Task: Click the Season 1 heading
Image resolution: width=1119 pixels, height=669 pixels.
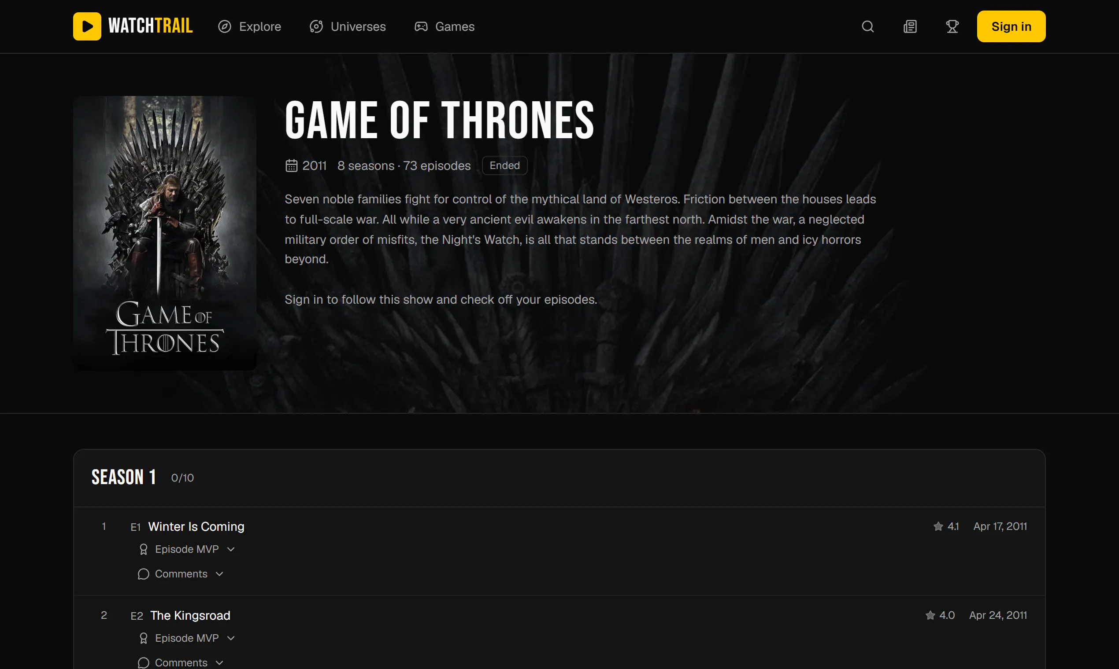Action: tap(124, 477)
